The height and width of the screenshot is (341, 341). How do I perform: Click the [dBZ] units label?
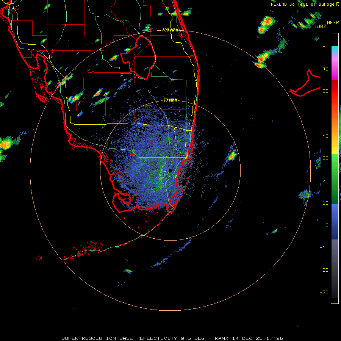(x=322, y=27)
